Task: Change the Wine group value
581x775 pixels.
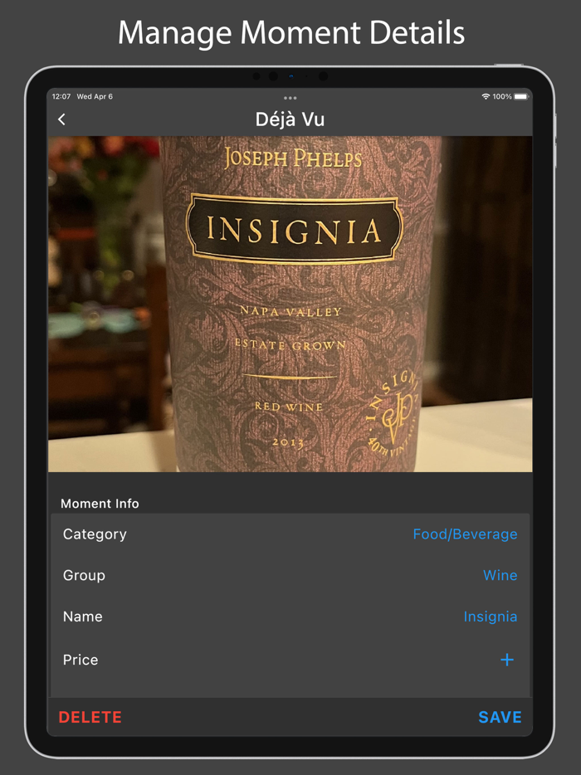Action: [500, 575]
